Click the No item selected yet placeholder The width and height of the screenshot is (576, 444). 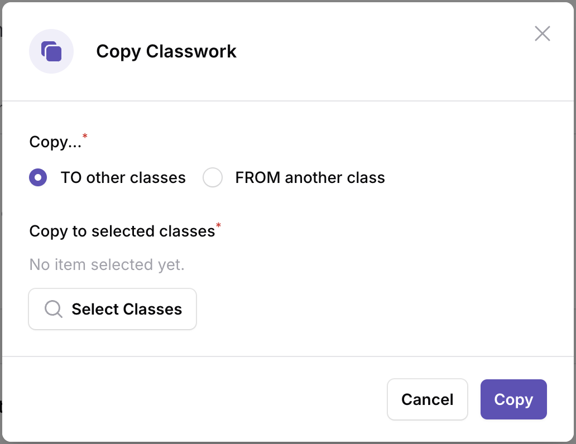coord(107,264)
